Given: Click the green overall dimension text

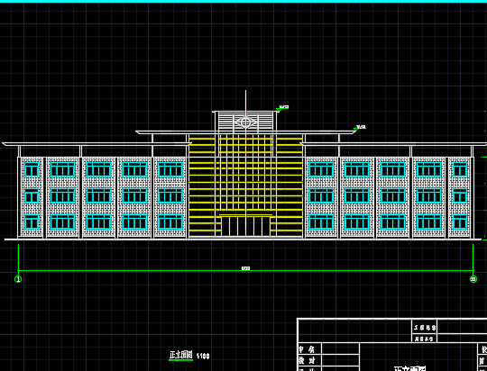Looking at the screenshot, I should (x=245, y=268).
